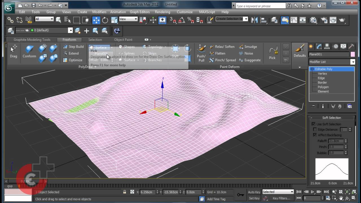Toggle the Percent Snap icon
This screenshot has height=203, width=361.
point(191,20)
